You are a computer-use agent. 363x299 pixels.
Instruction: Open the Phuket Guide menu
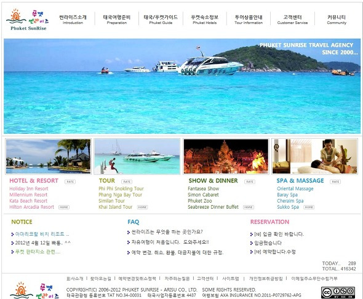[161, 20]
